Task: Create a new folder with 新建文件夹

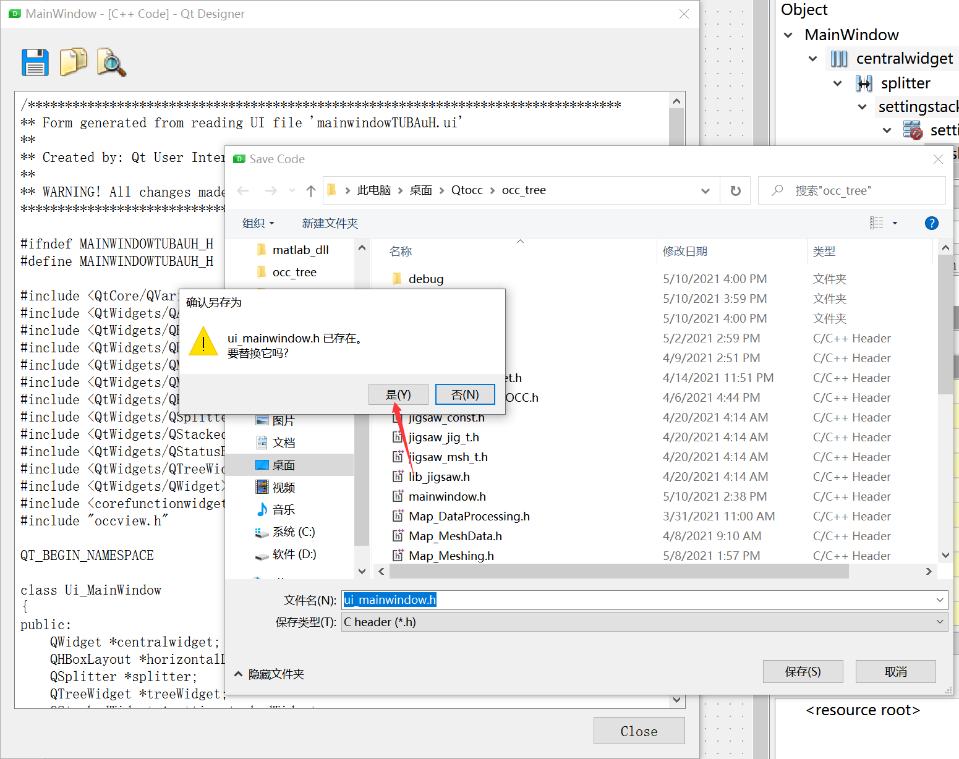Action: click(x=330, y=223)
